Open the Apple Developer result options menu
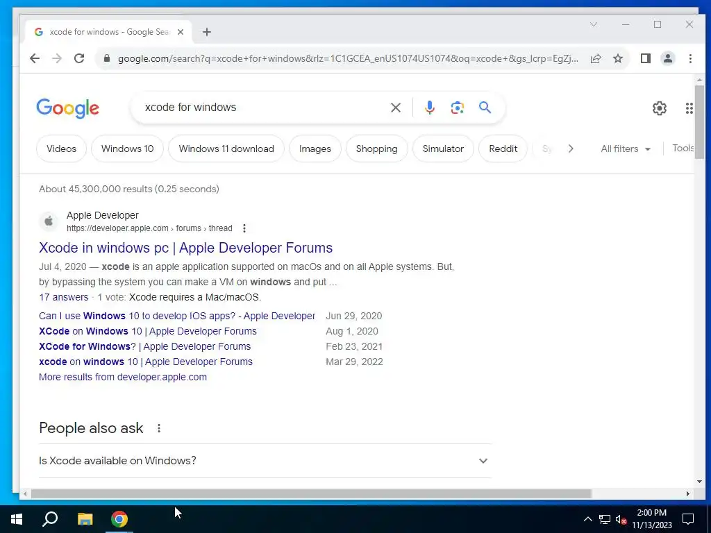The height and width of the screenshot is (533, 711). click(244, 228)
